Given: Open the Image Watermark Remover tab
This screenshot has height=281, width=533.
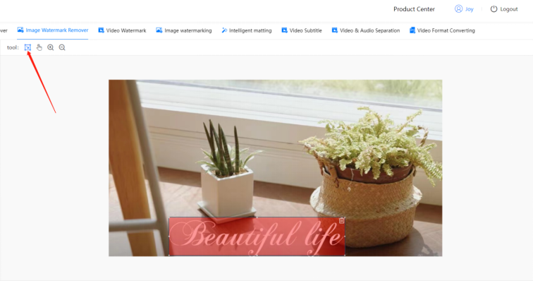Looking at the screenshot, I should click(53, 30).
